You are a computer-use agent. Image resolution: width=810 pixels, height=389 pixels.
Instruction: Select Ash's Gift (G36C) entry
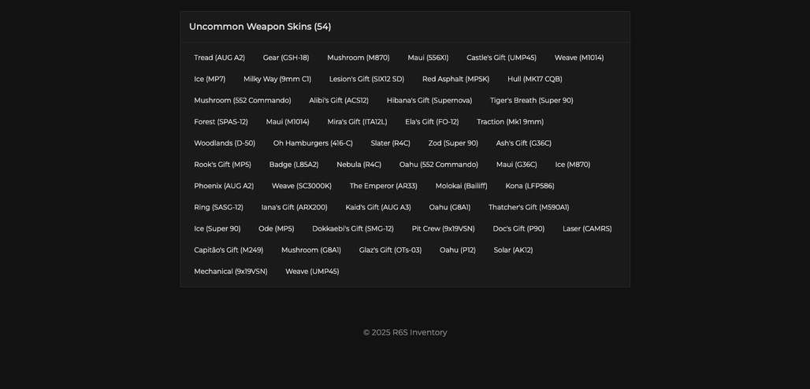coord(524,143)
